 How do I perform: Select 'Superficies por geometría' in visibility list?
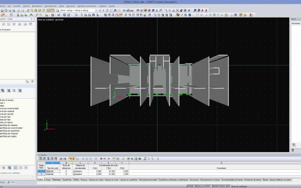10,130
